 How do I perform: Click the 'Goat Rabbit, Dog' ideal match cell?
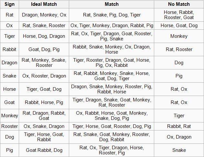(44, 150)
